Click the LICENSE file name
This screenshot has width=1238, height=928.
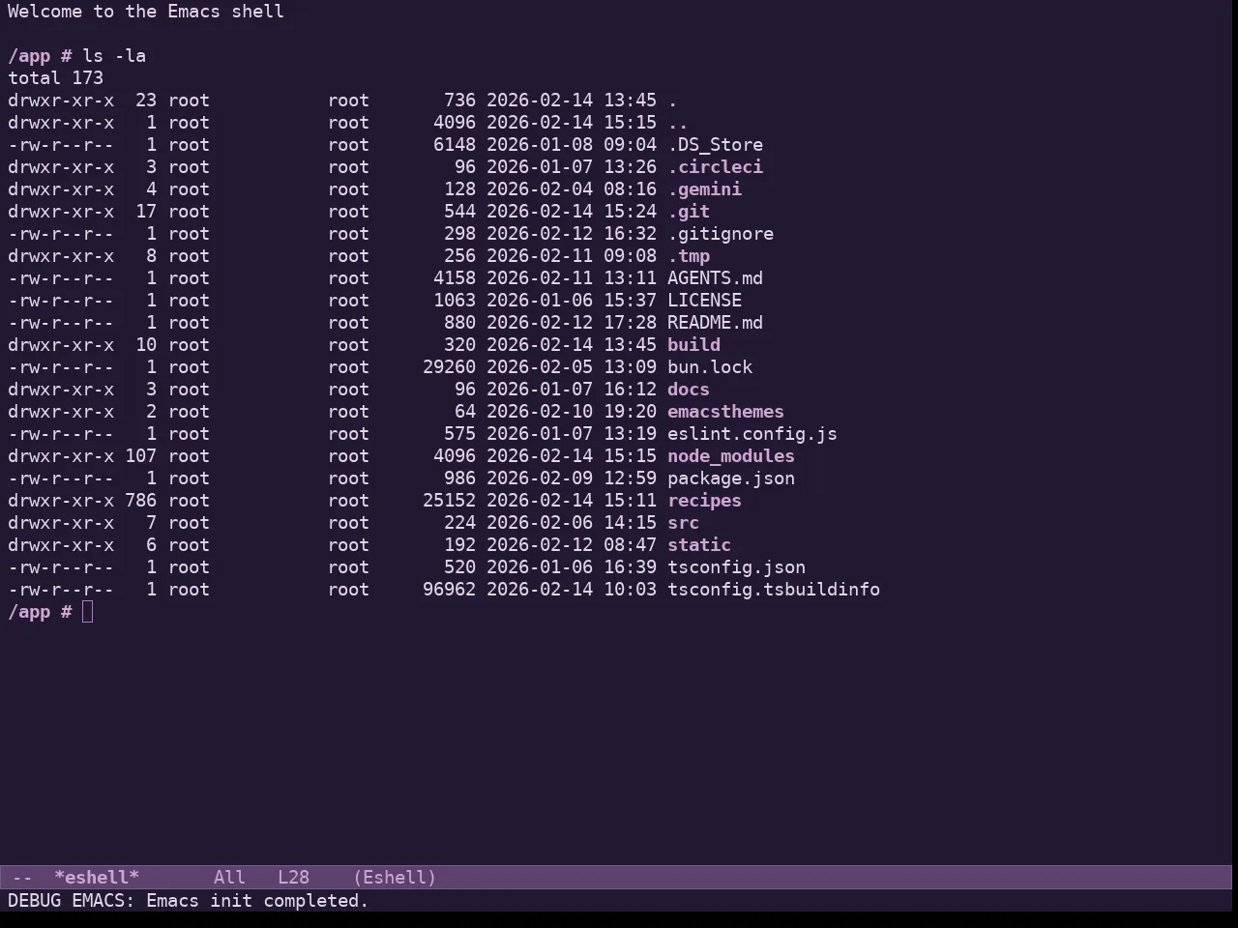click(704, 301)
